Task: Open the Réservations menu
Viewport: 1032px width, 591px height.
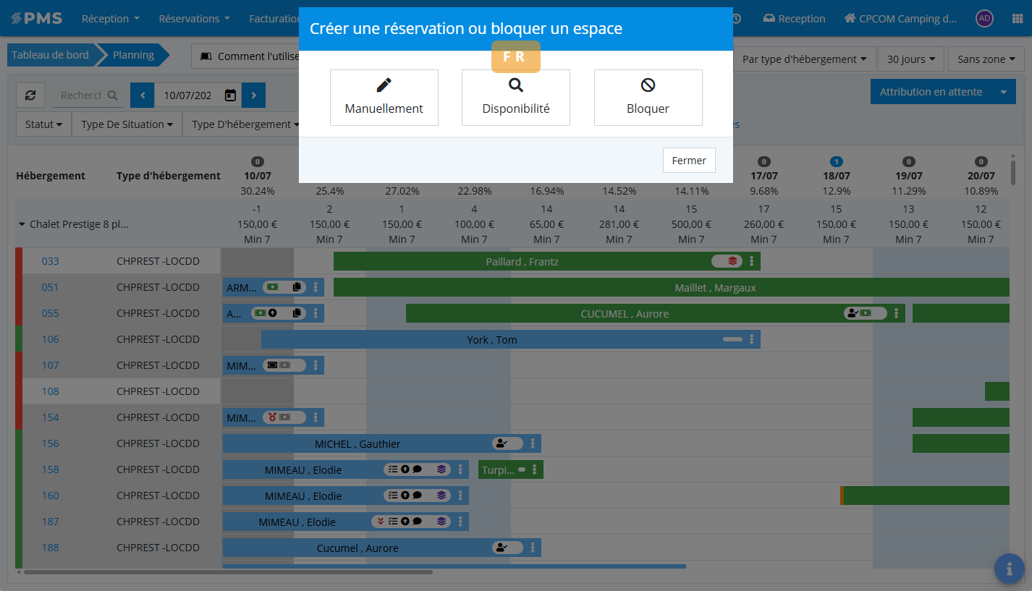Action: click(x=194, y=19)
